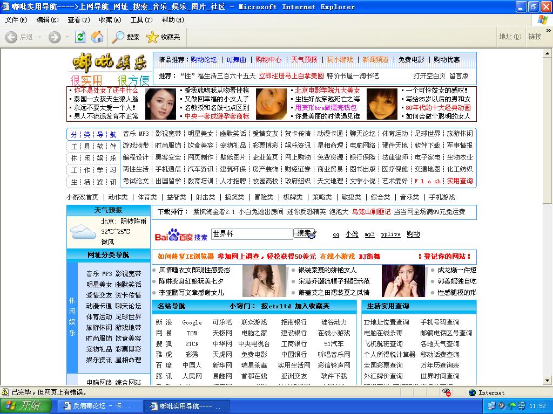Expand the forward button history dropdown arrow

[x=67, y=37]
